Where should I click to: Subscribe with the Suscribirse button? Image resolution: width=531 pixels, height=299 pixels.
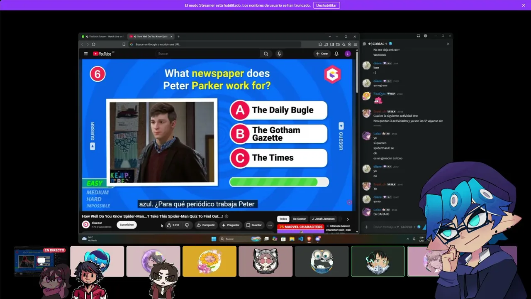point(127,225)
